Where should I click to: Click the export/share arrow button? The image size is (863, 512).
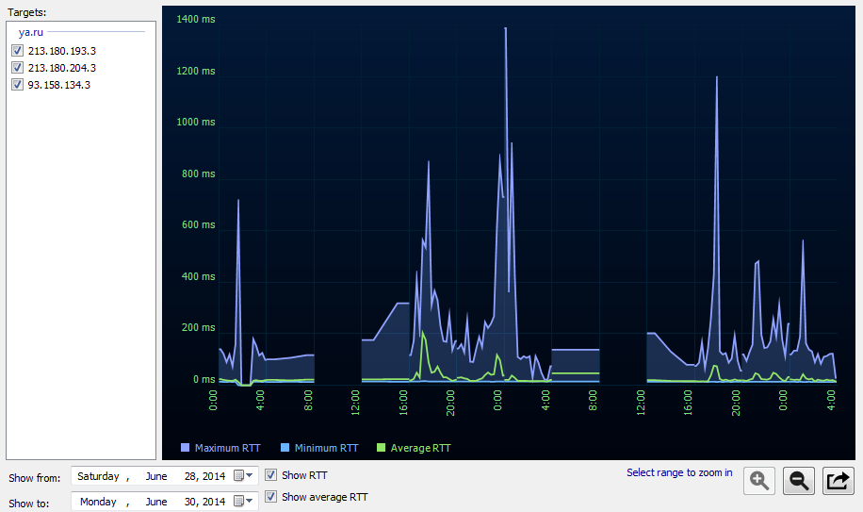click(838, 481)
